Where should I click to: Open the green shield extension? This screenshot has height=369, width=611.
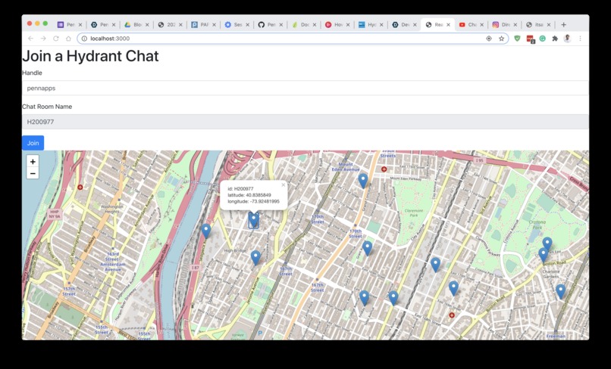pos(517,39)
